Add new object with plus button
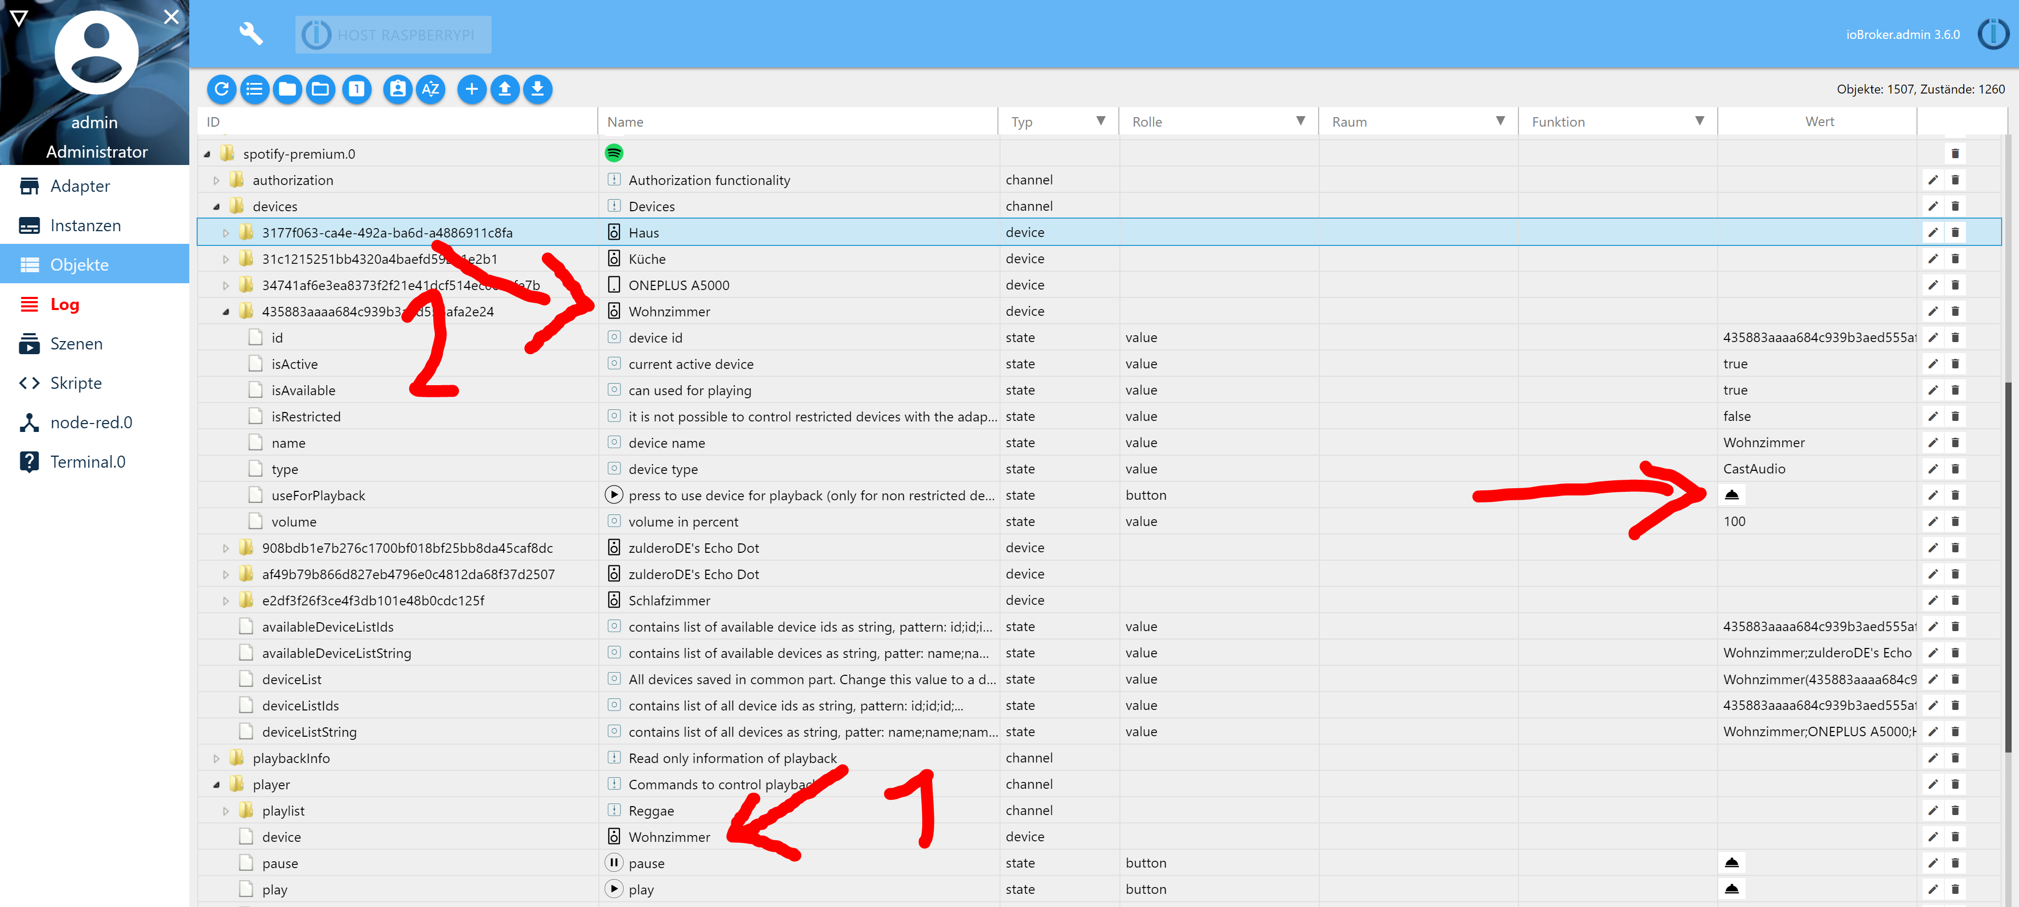The height and width of the screenshot is (907, 2019). point(471,89)
